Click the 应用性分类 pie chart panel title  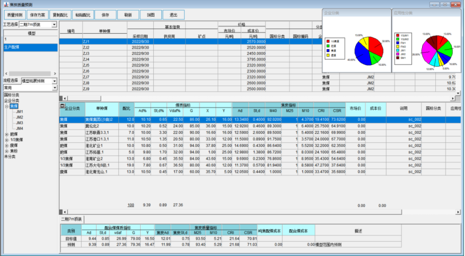[x=403, y=13]
